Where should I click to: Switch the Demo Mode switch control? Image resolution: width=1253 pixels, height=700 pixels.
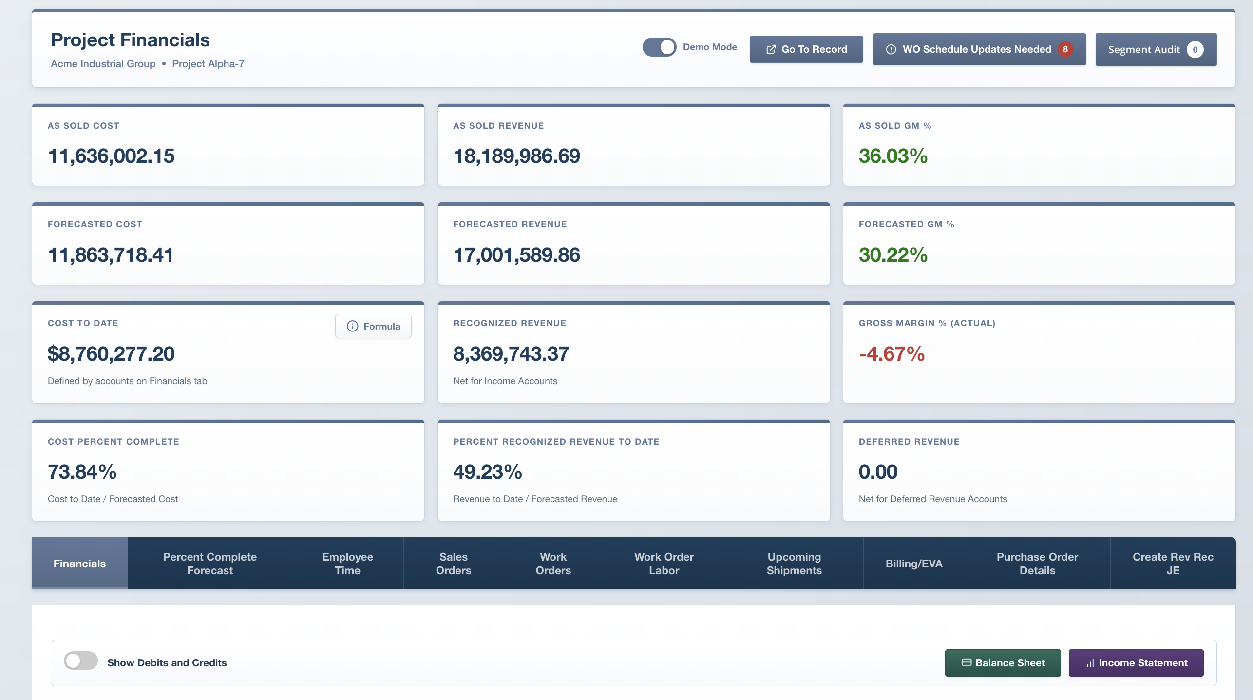click(659, 47)
